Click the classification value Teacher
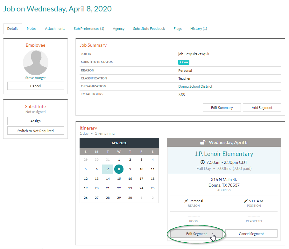This screenshot has width=289, height=249. click(x=184, y=78)
